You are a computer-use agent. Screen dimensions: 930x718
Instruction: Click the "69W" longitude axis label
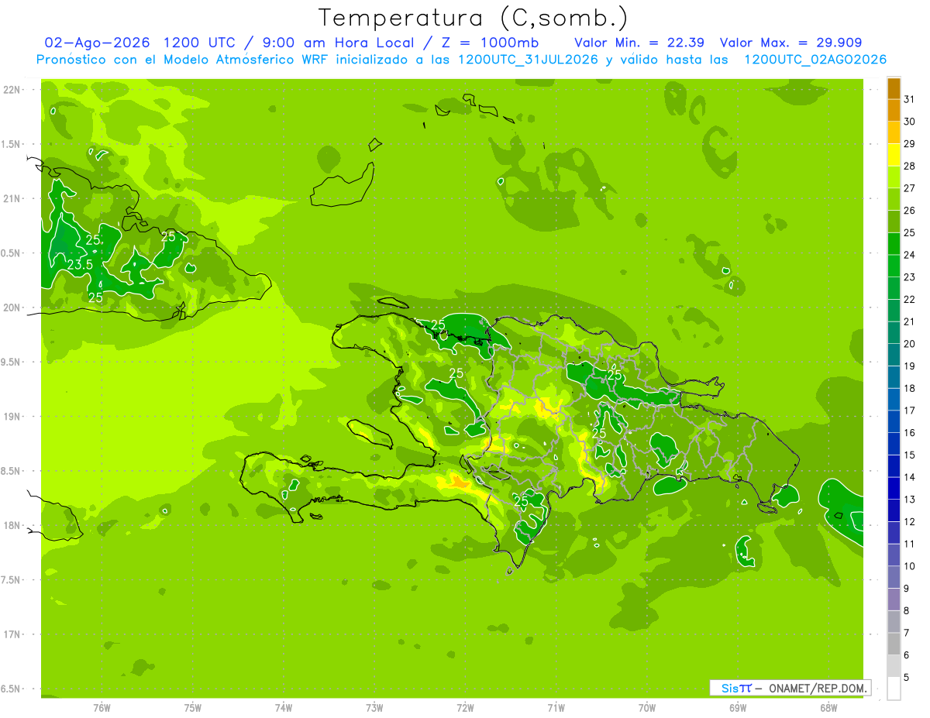(x=737, y=708)
